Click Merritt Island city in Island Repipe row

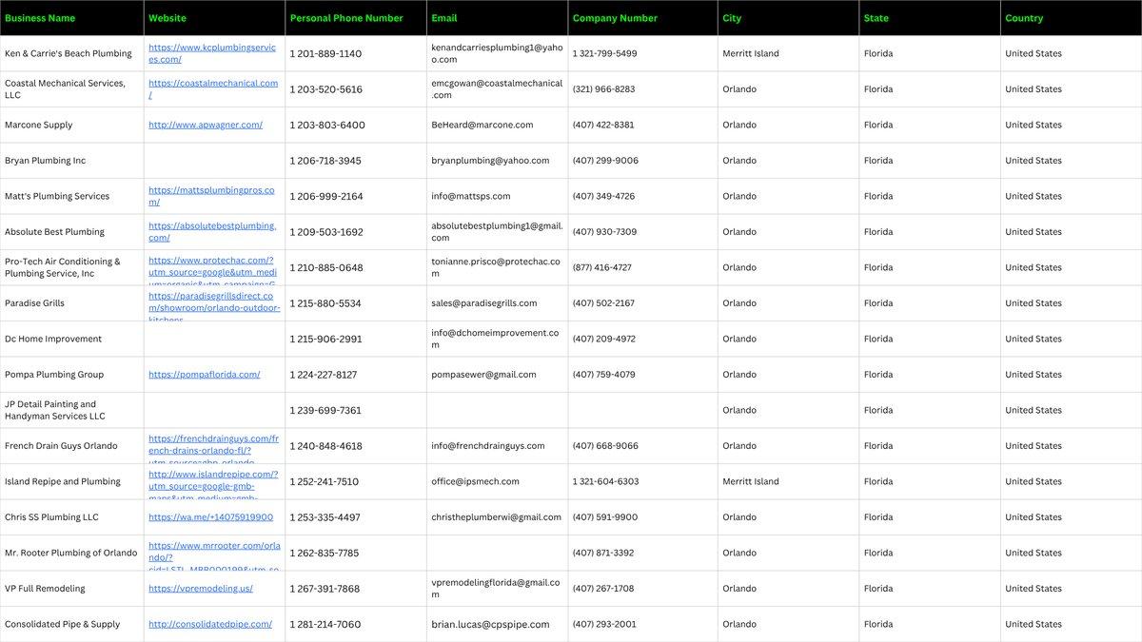point(751,481)
